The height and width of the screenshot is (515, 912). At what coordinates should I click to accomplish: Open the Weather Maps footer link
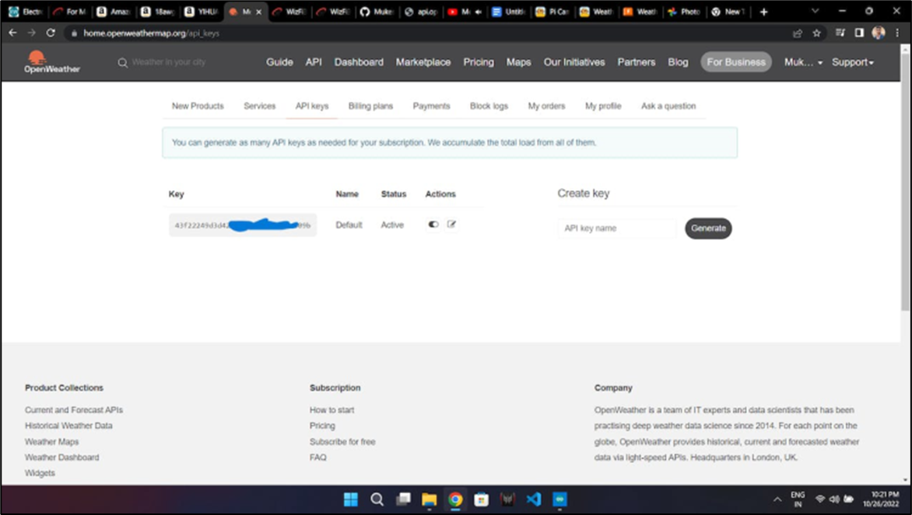tap(52, 442)
